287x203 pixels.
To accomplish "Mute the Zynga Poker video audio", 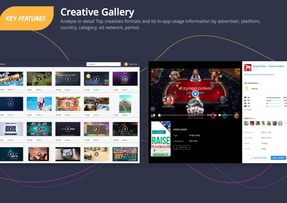I will point(215,114).
